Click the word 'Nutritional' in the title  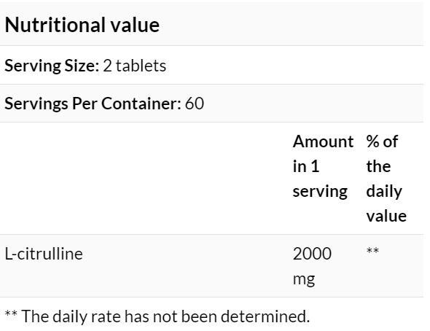tap(55, 25)
